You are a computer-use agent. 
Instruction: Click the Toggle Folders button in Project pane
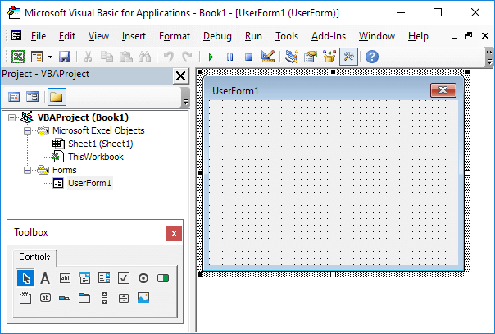tap(56, 97)
